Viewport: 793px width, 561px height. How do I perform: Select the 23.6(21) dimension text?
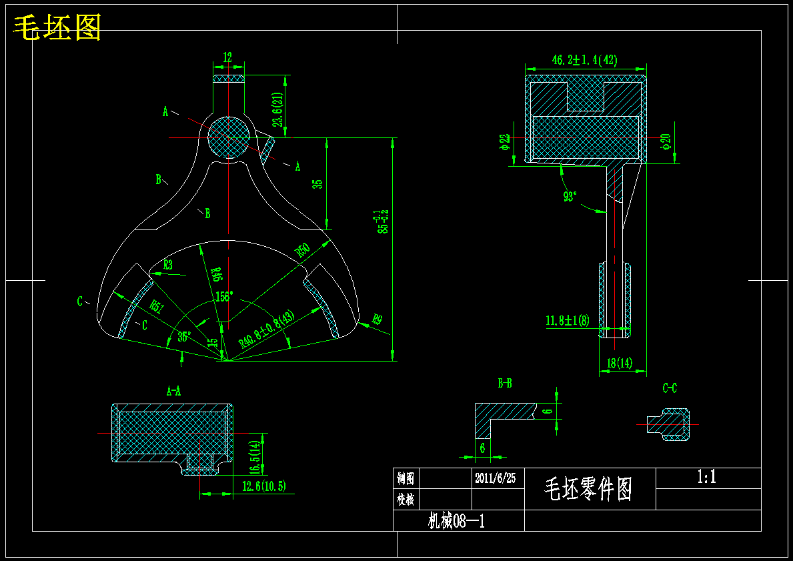276,109
